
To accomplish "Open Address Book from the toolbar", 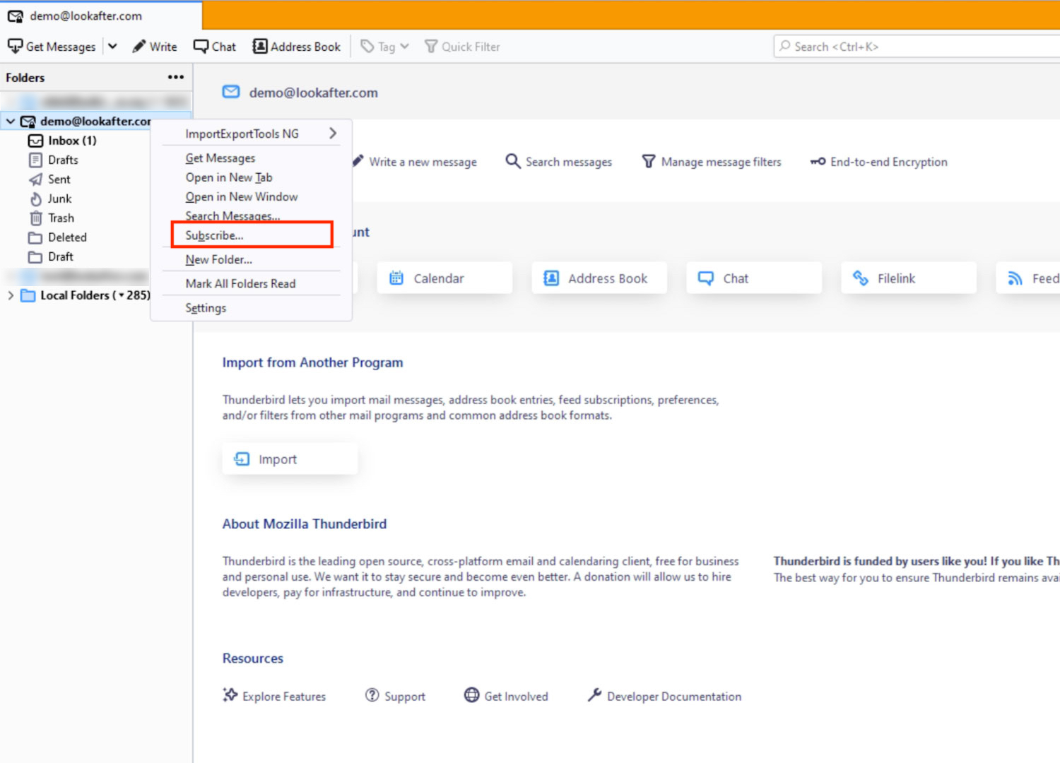I will click(260, 47).
